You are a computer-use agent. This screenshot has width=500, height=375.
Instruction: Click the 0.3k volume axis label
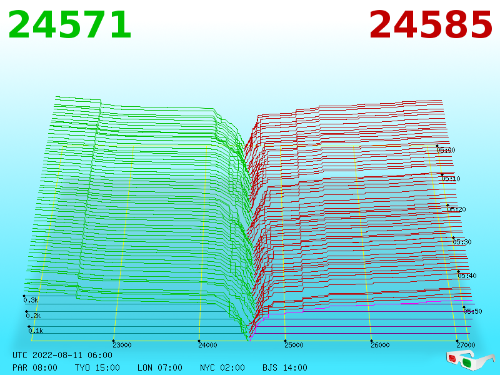pyautogui.click(x=31, y=300)
